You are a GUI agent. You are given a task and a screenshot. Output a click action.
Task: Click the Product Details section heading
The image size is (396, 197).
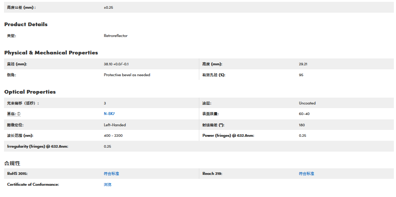click(x=26, y=24)
